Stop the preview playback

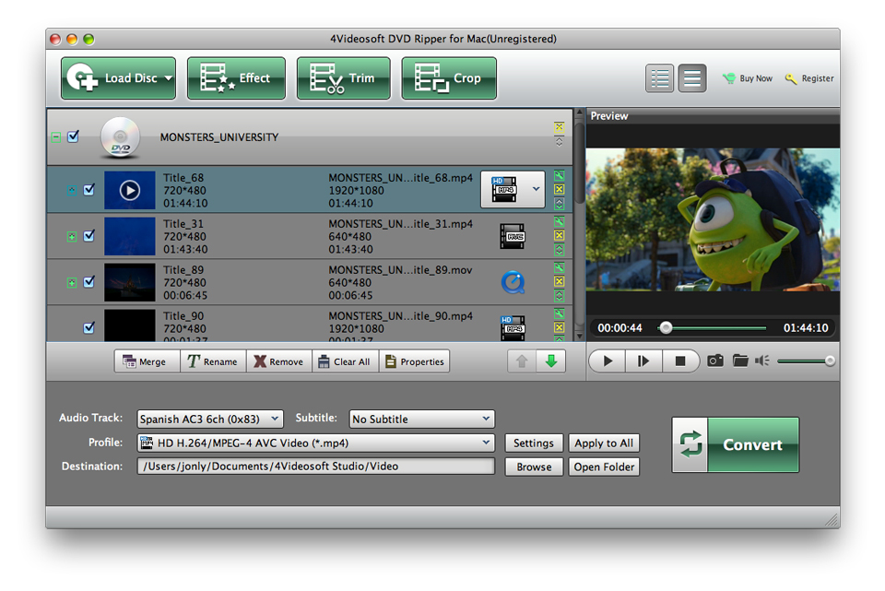[680, 361]
